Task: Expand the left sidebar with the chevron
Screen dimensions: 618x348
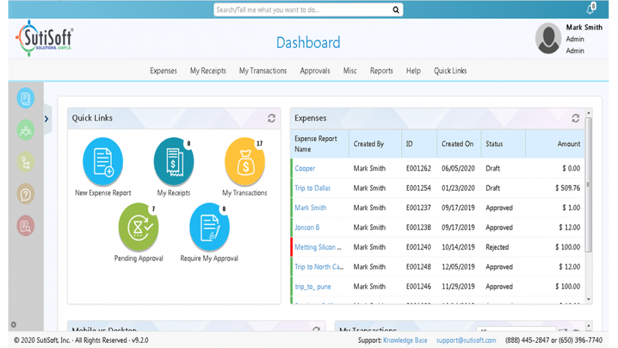Action: click(47, 119)
